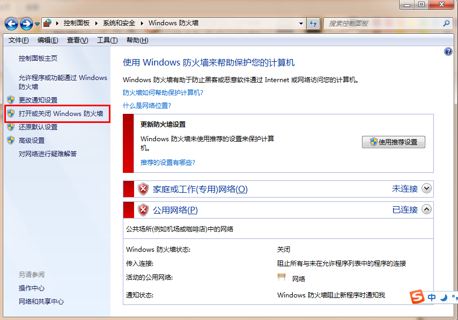Open the 文件(F) menu
The height and width of the screenshot is (320, 458).
click(18, 40)
